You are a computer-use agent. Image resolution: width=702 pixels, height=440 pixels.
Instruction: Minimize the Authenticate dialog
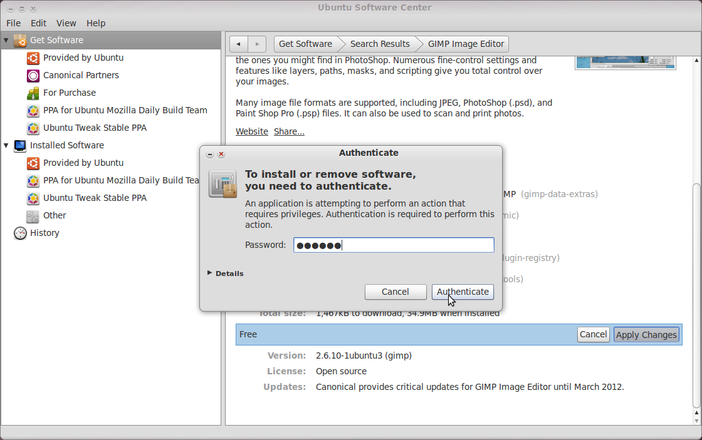[209, 154]
